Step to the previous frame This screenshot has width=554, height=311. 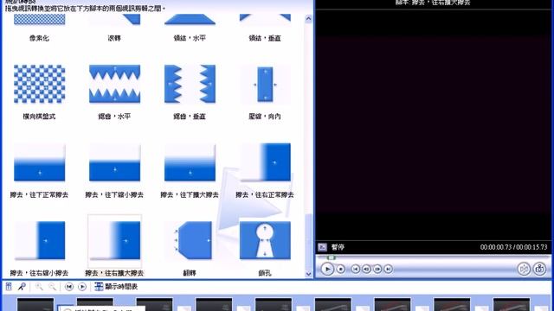pos(366,269)
